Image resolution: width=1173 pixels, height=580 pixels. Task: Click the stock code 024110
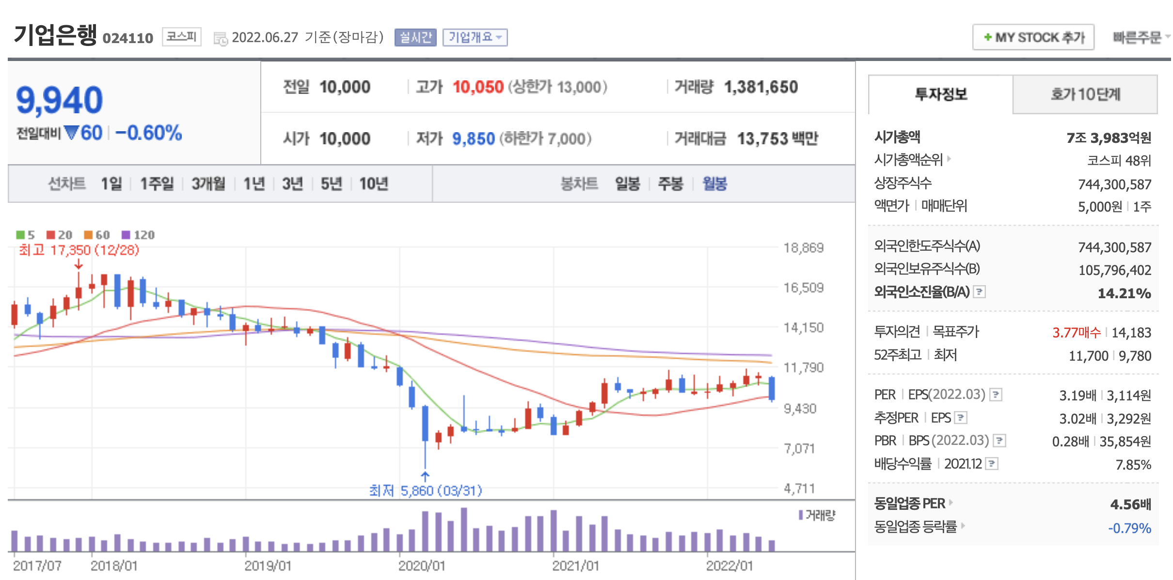click(128, 38)
